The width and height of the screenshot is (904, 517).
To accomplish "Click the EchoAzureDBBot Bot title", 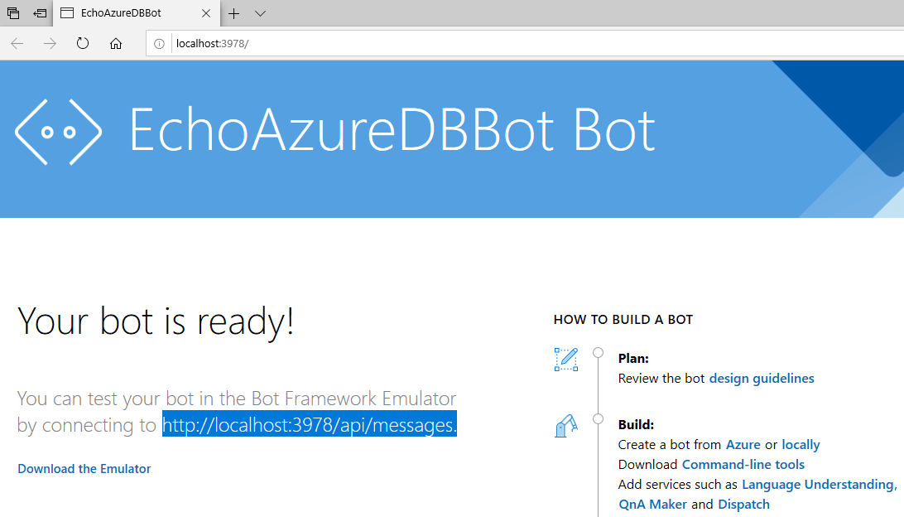I will [x=392, y=131].
